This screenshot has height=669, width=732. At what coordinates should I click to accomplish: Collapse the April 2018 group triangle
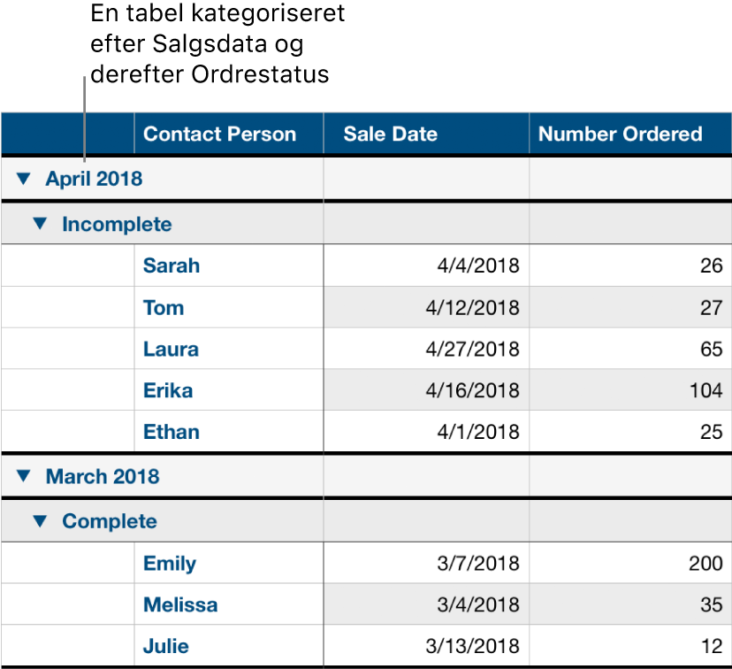pos(22,180)
